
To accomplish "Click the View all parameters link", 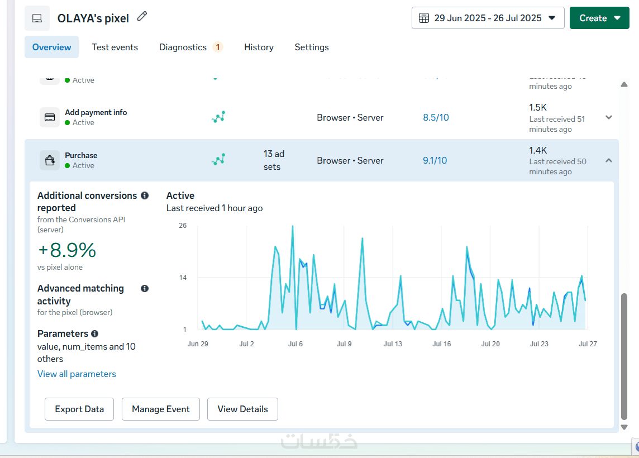I will coord(77,374).
